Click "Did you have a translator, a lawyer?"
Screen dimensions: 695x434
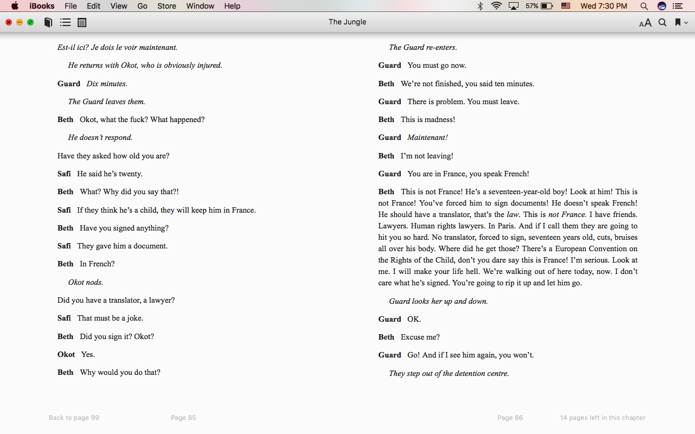(116, 301)
